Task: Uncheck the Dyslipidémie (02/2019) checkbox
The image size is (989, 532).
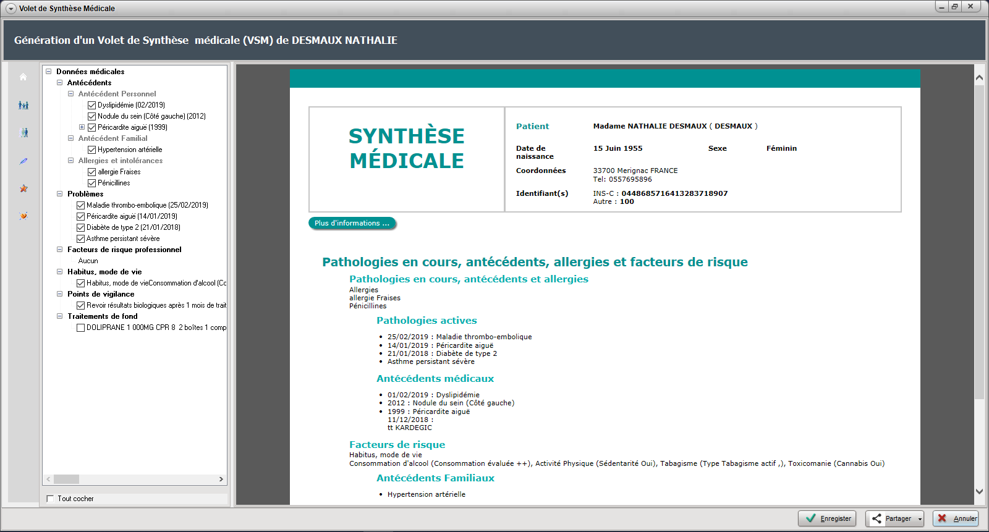Action: [91, 105]
